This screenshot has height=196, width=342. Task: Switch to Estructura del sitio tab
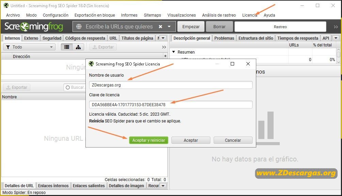256,38
